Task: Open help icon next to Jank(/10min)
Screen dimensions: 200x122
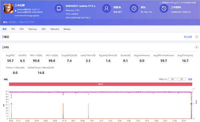Action: pyautogui.click(x=94, y=55)
